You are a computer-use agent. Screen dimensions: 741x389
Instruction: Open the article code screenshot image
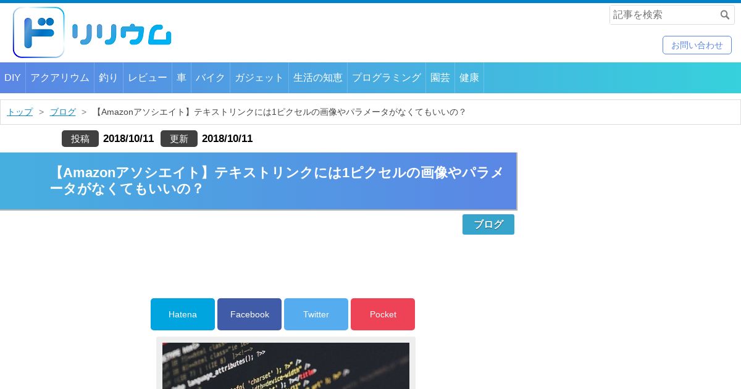coord(286,366)
